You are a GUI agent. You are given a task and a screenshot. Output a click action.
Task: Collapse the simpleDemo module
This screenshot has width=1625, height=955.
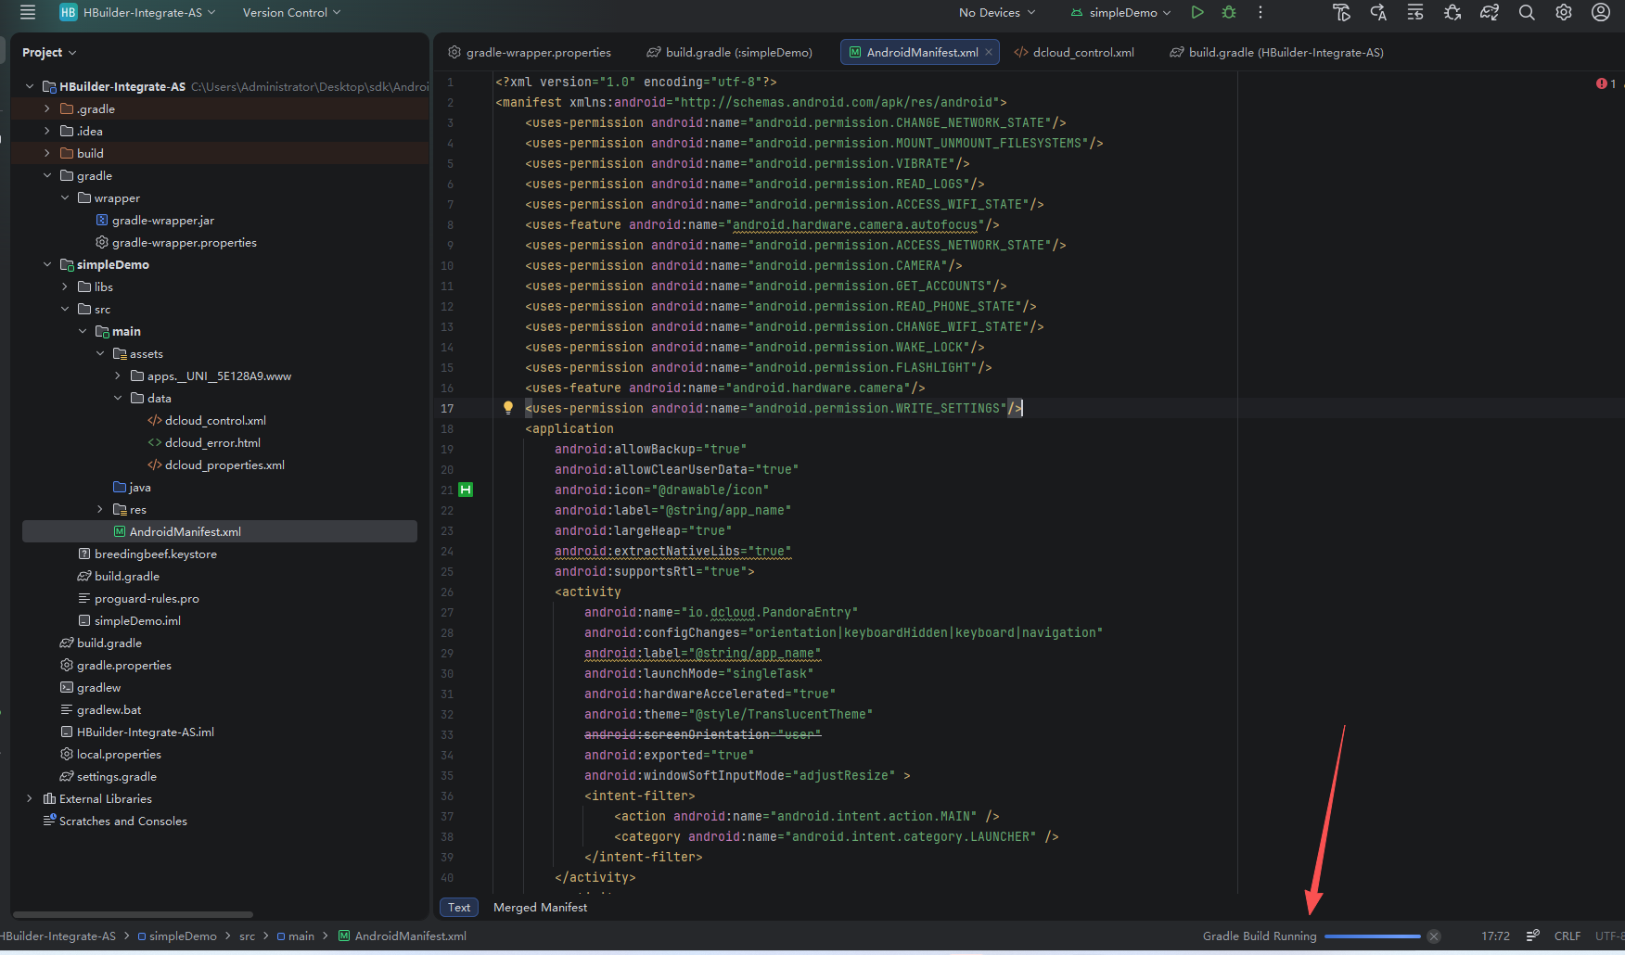47,264
